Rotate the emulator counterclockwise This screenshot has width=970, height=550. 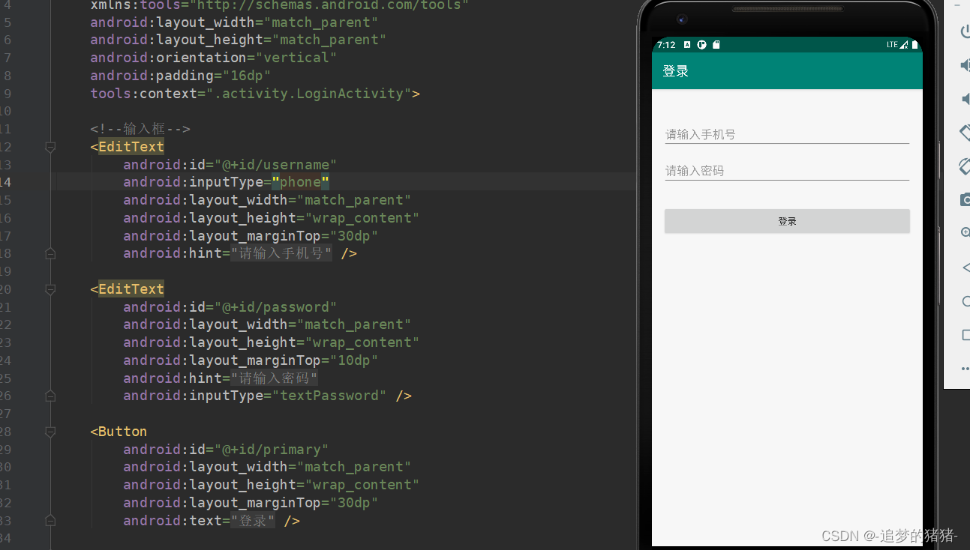965,132
